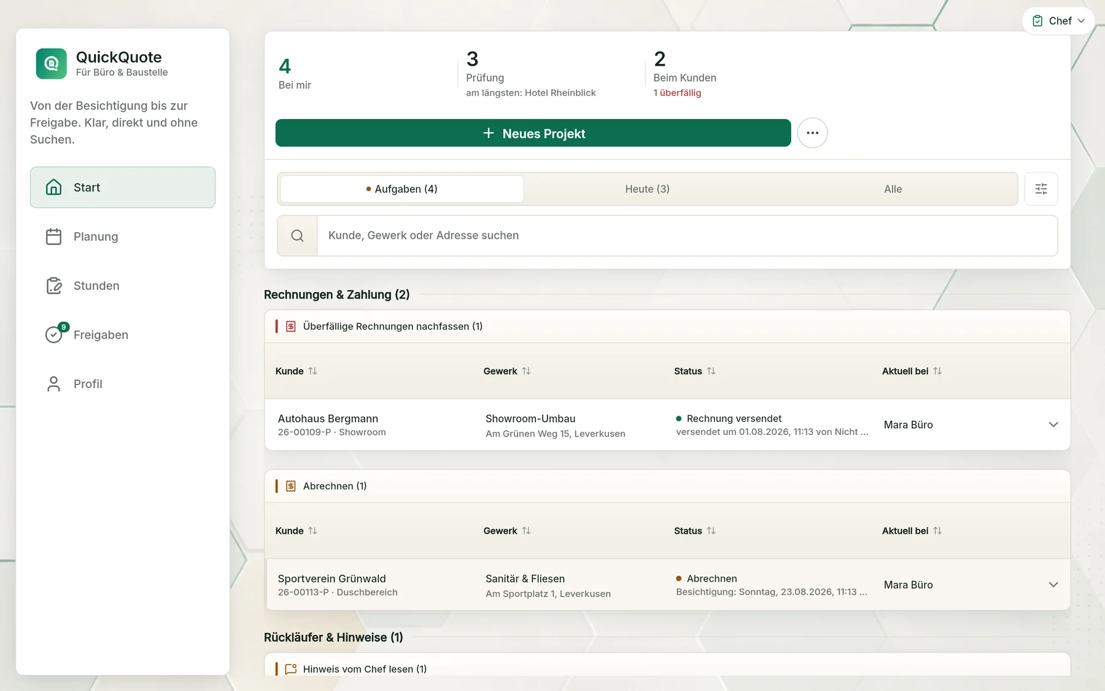
Task: Open the Chef role dropdown
Action: pos(1058,21)
